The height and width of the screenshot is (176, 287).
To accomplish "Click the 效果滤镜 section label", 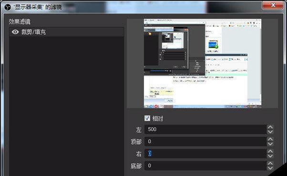I will coord(20,22).
